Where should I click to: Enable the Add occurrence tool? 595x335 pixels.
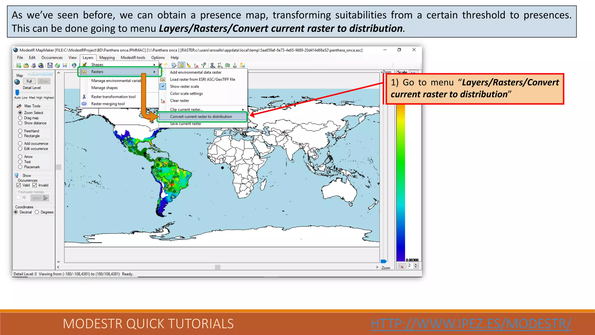coord(20,143)
